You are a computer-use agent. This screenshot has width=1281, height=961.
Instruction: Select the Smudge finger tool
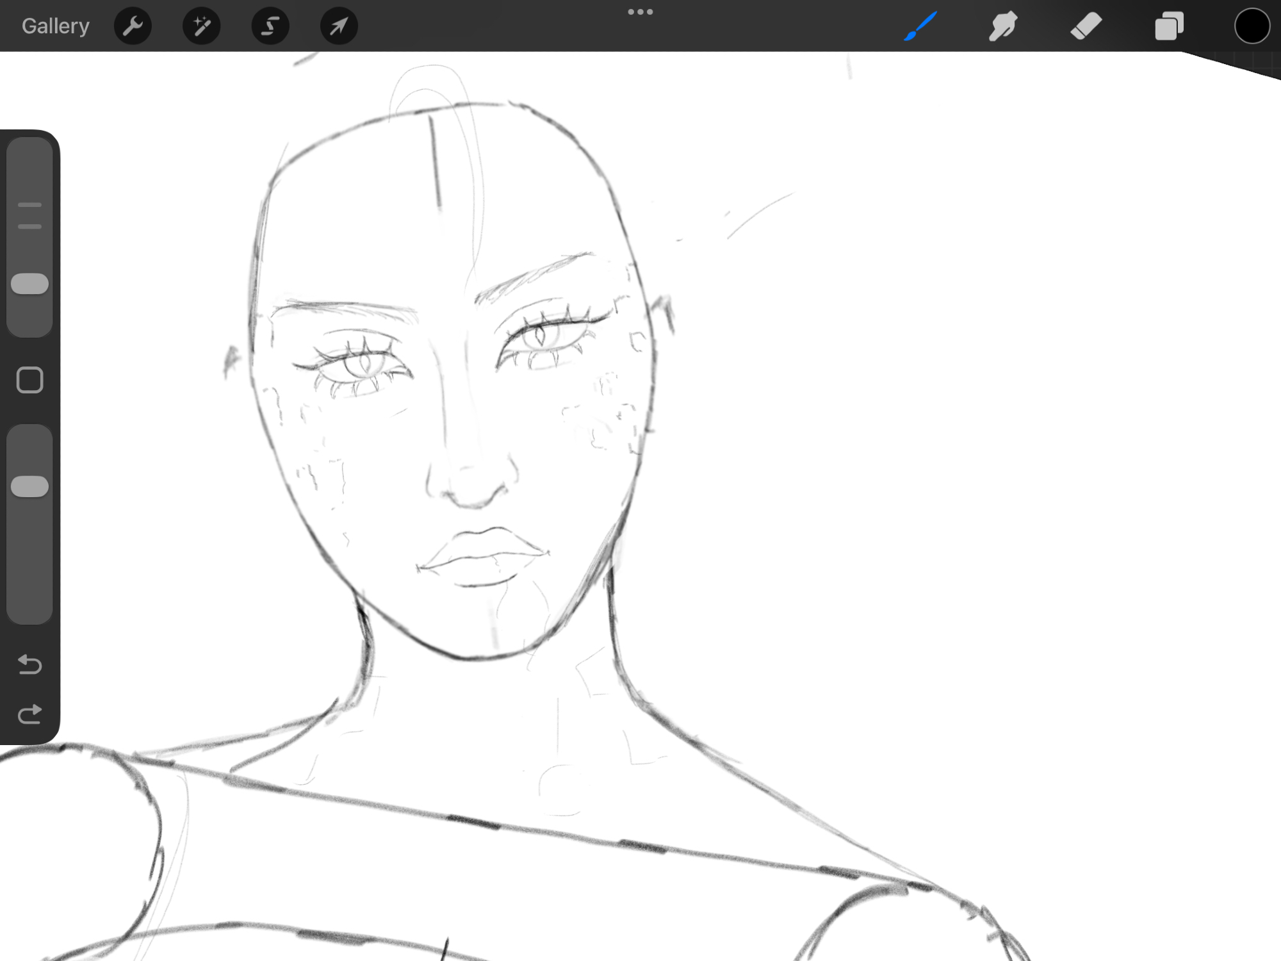click(x=1003, y=26)
